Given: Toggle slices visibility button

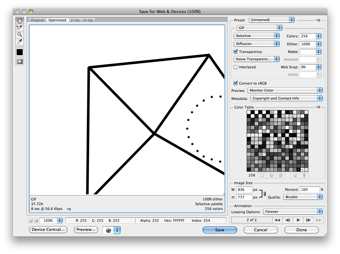Looking at the screenshot, I should click(19, 62).
